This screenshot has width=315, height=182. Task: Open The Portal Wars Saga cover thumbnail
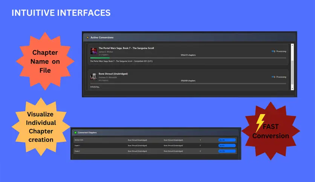click(93, 51)
